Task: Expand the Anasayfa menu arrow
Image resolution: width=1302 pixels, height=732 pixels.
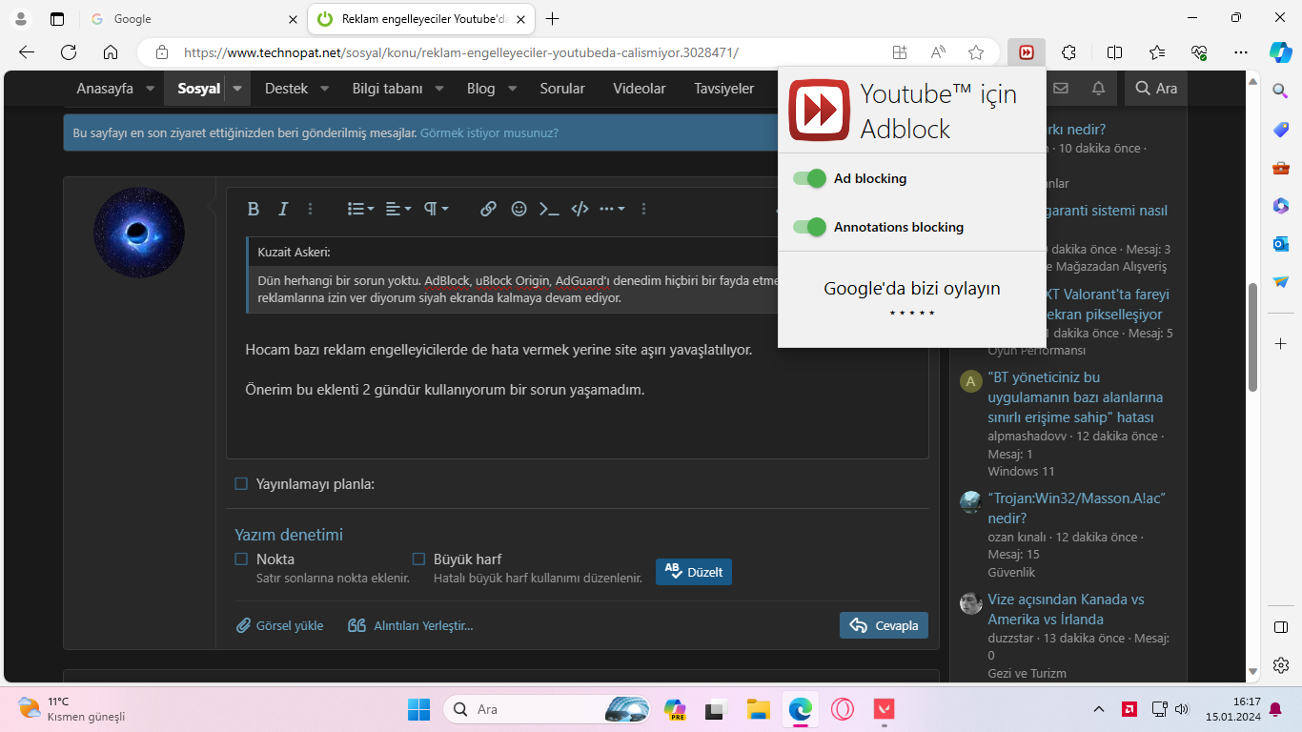Action: click(x=151, y=89)
